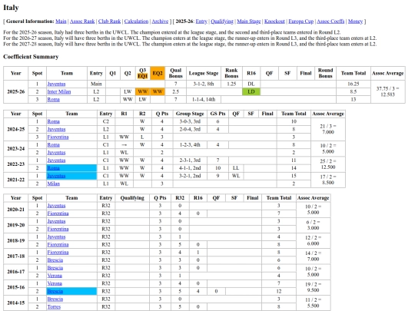Select the '37.75 / 3 = 12.583' average cell

(x=388, y=92)
